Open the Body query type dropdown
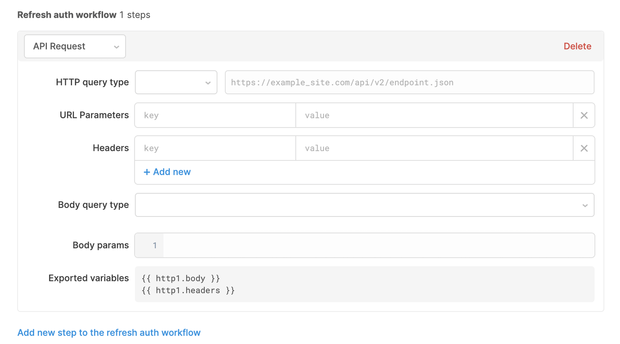Viewport: 620px width, 344px height. [x=365, y=205]
